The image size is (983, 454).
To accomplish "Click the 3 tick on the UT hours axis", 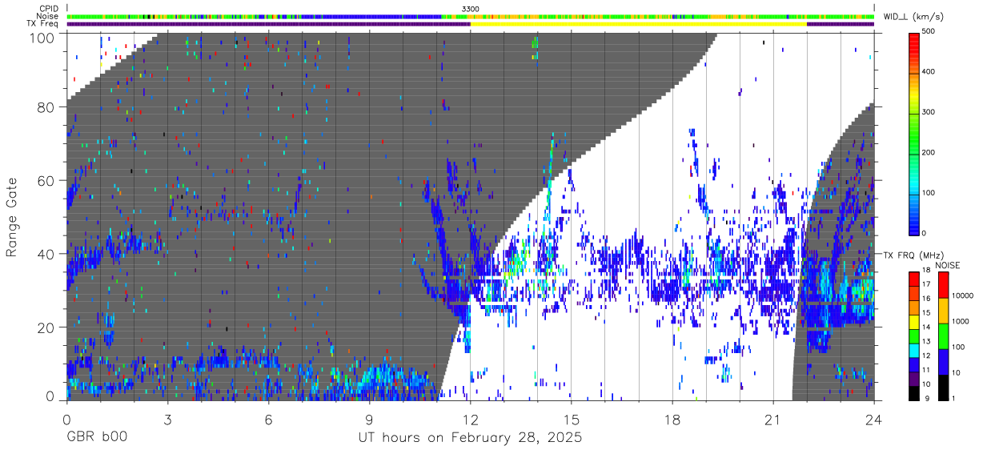I will point(167,420).
